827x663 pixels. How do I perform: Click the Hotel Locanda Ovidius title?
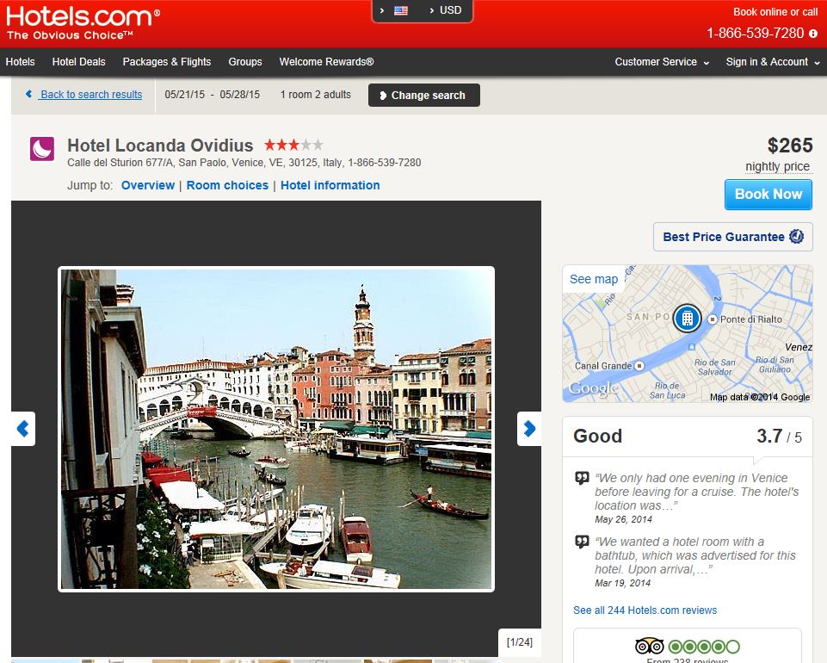(160, 146)
